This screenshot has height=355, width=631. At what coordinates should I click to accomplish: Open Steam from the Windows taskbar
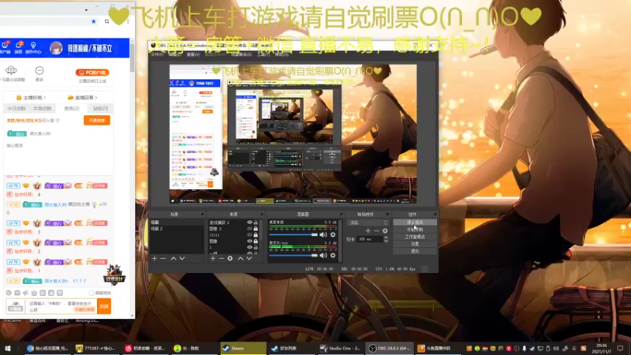(x=243, y=348)
